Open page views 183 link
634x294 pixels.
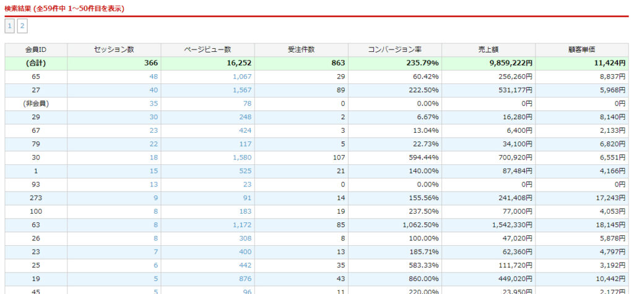[x=245, y=211]
